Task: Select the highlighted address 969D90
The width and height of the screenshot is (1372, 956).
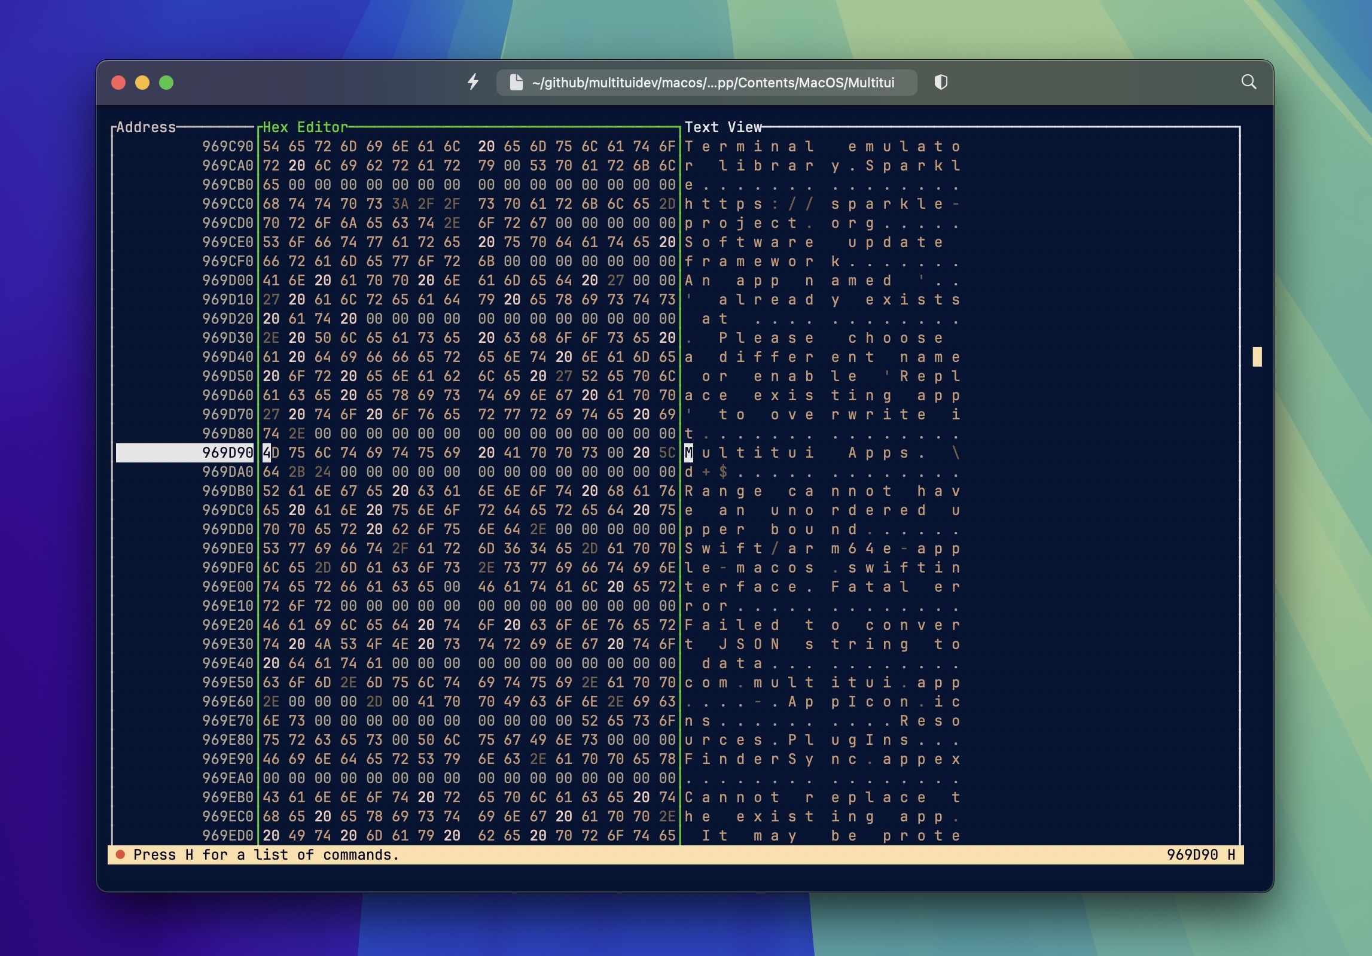Action: click(228, 453)
